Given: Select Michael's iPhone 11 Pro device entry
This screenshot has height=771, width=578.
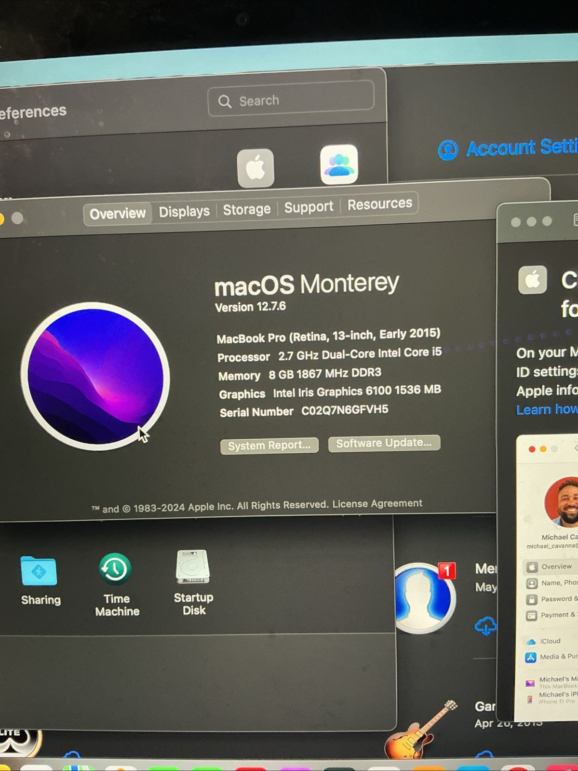Looking at the screenshot, I should click(552, 697).
